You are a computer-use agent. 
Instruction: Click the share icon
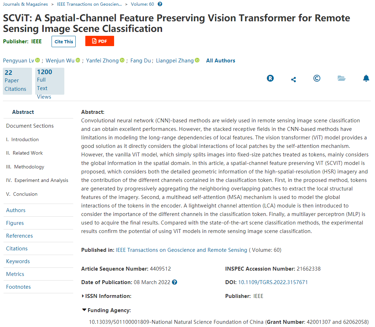pyautogui.click(x=293, y=79)
